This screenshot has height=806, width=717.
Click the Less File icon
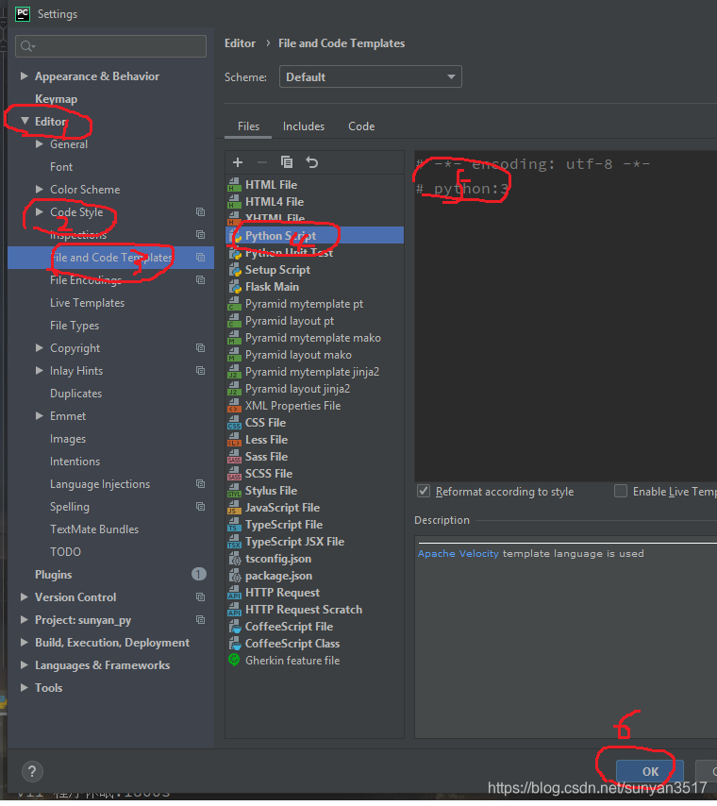tap(234, 440)
